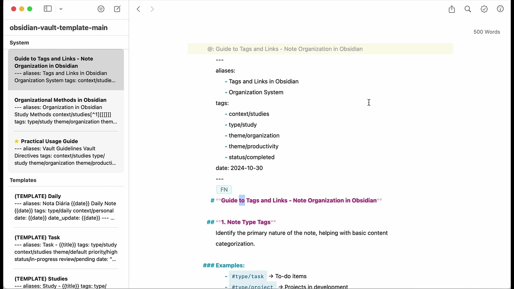
Task: Open revision mode checkmark seal icon
Action: (x=484, y=9)
